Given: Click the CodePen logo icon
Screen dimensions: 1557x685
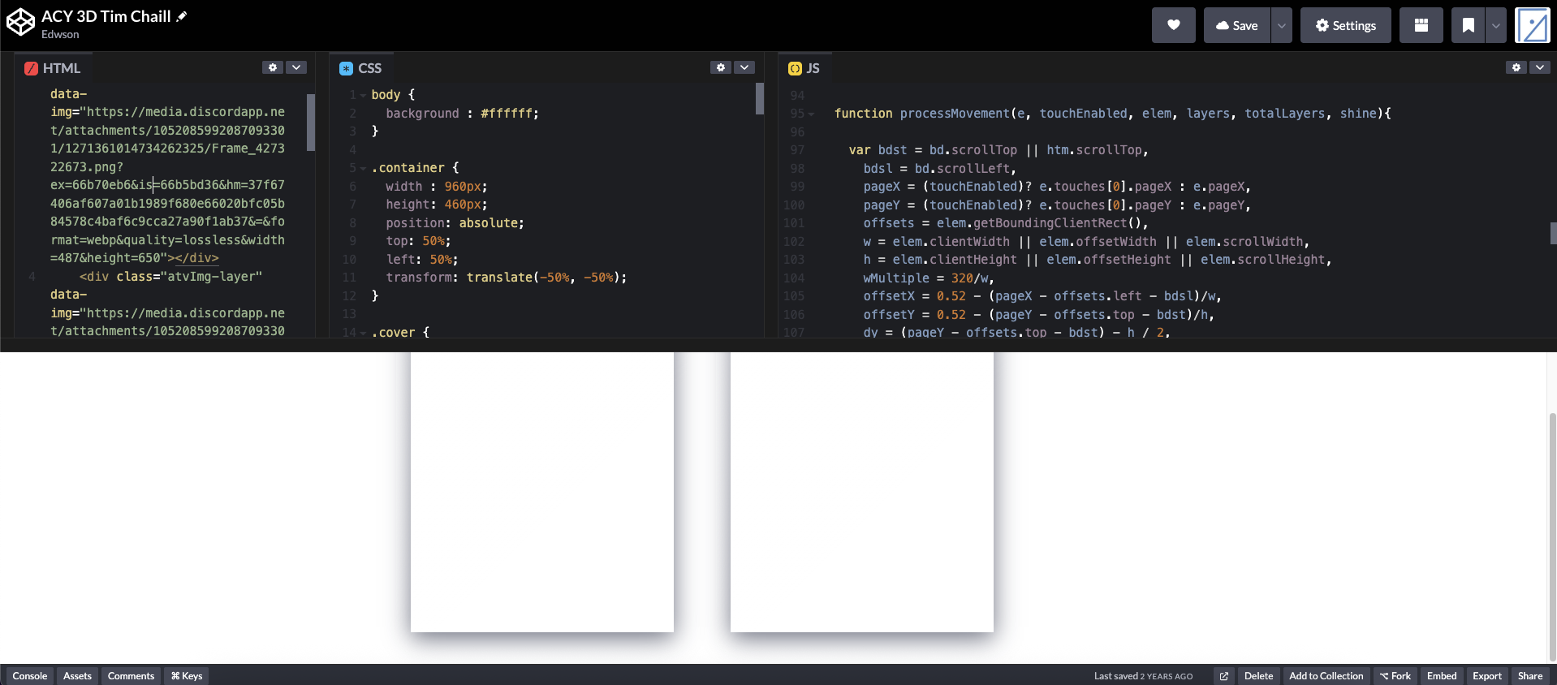Looking at the screenshot, I should point(20,23).
